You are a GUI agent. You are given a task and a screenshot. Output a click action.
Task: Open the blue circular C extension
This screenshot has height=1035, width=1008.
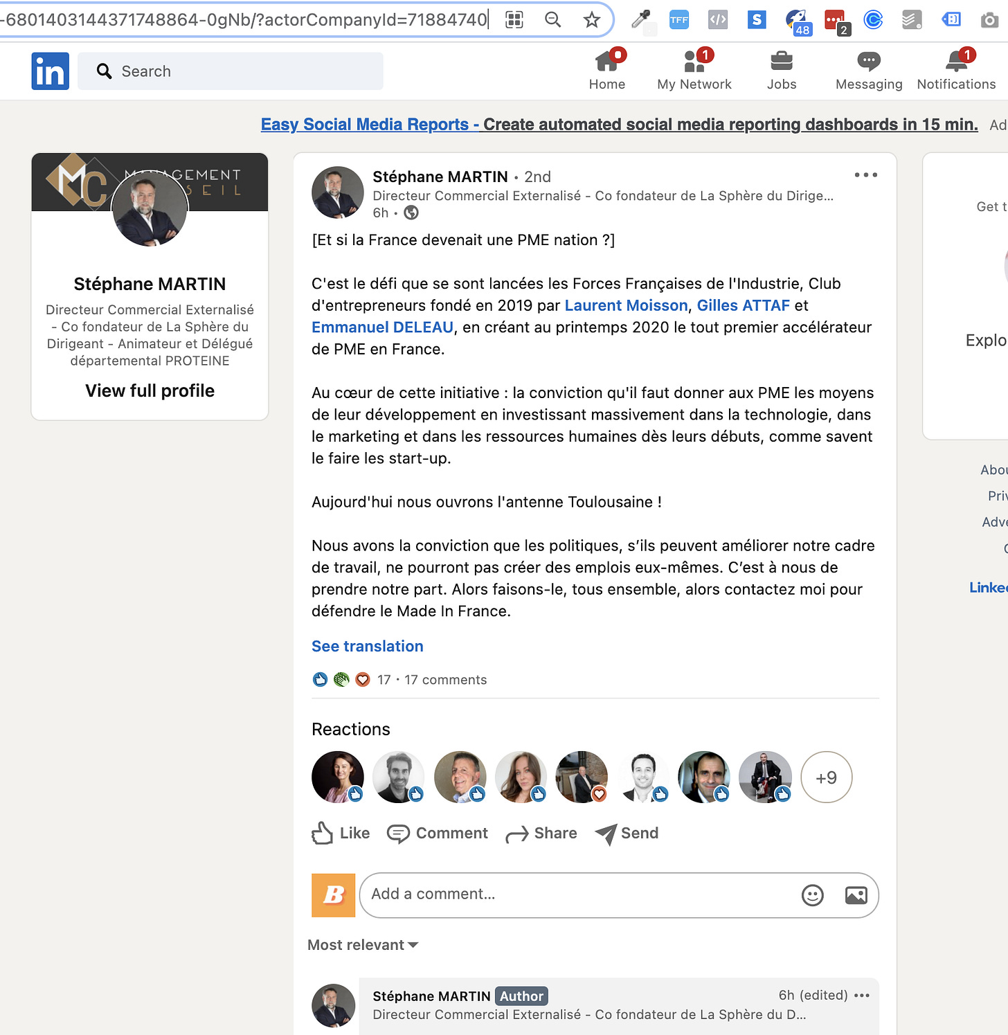tap(874, 20)
